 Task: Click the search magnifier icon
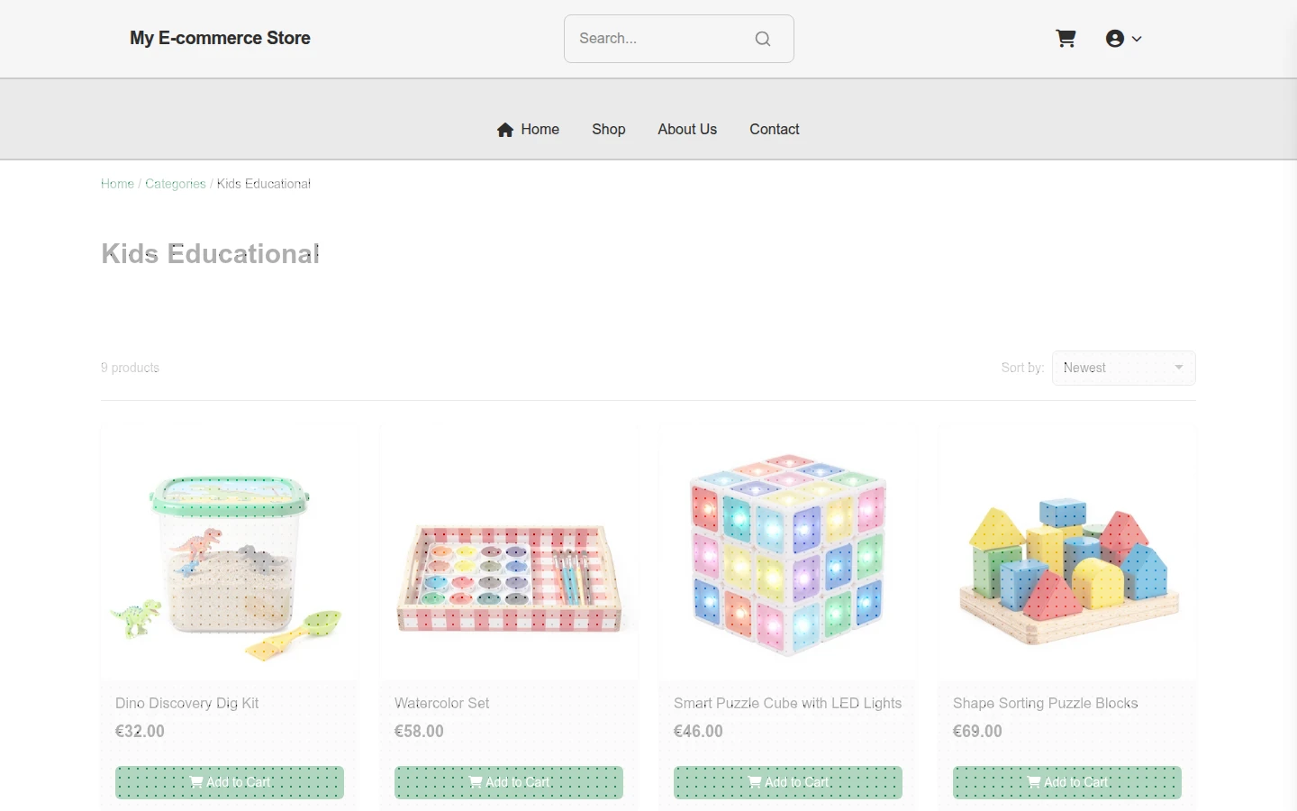(x=763, y=39)
